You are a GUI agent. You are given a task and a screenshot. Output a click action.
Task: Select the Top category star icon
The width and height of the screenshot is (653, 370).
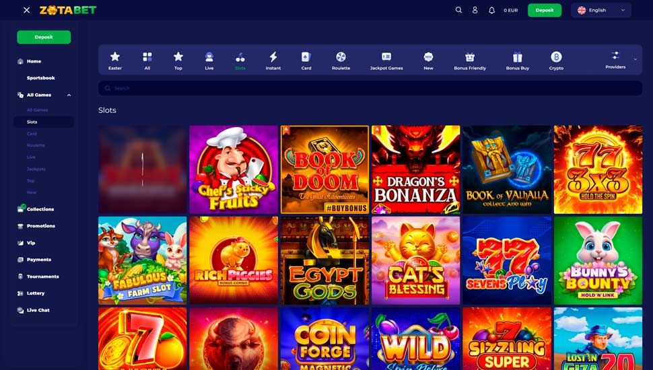pyautogui.click(x=178, y=57)
